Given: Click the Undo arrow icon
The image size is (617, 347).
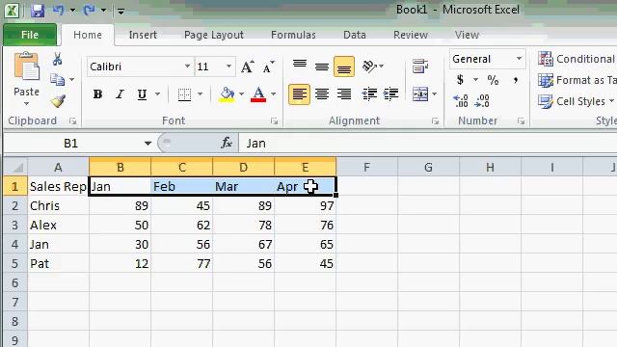Looking at the screenshot, I should (x=59, y=10).
